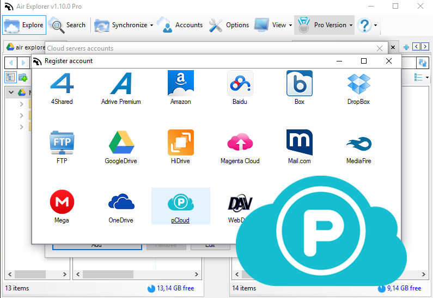Refresh the right pane
The height and width of the screenshot is (298, 433).
click(x=423, y=63)
